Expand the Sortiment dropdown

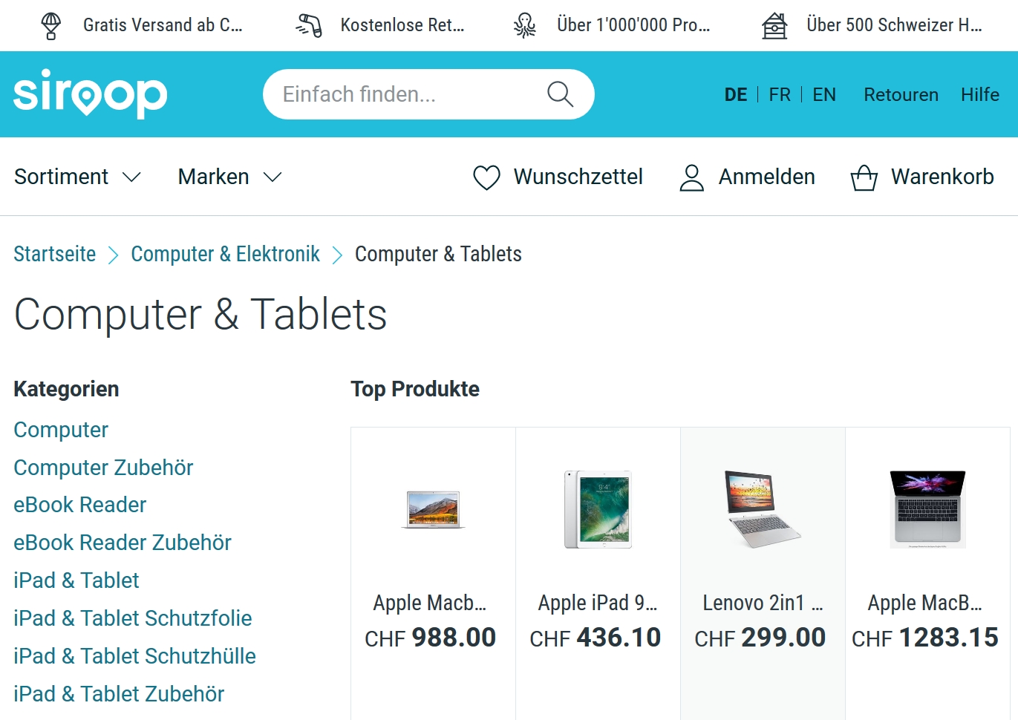pos(77,177)
